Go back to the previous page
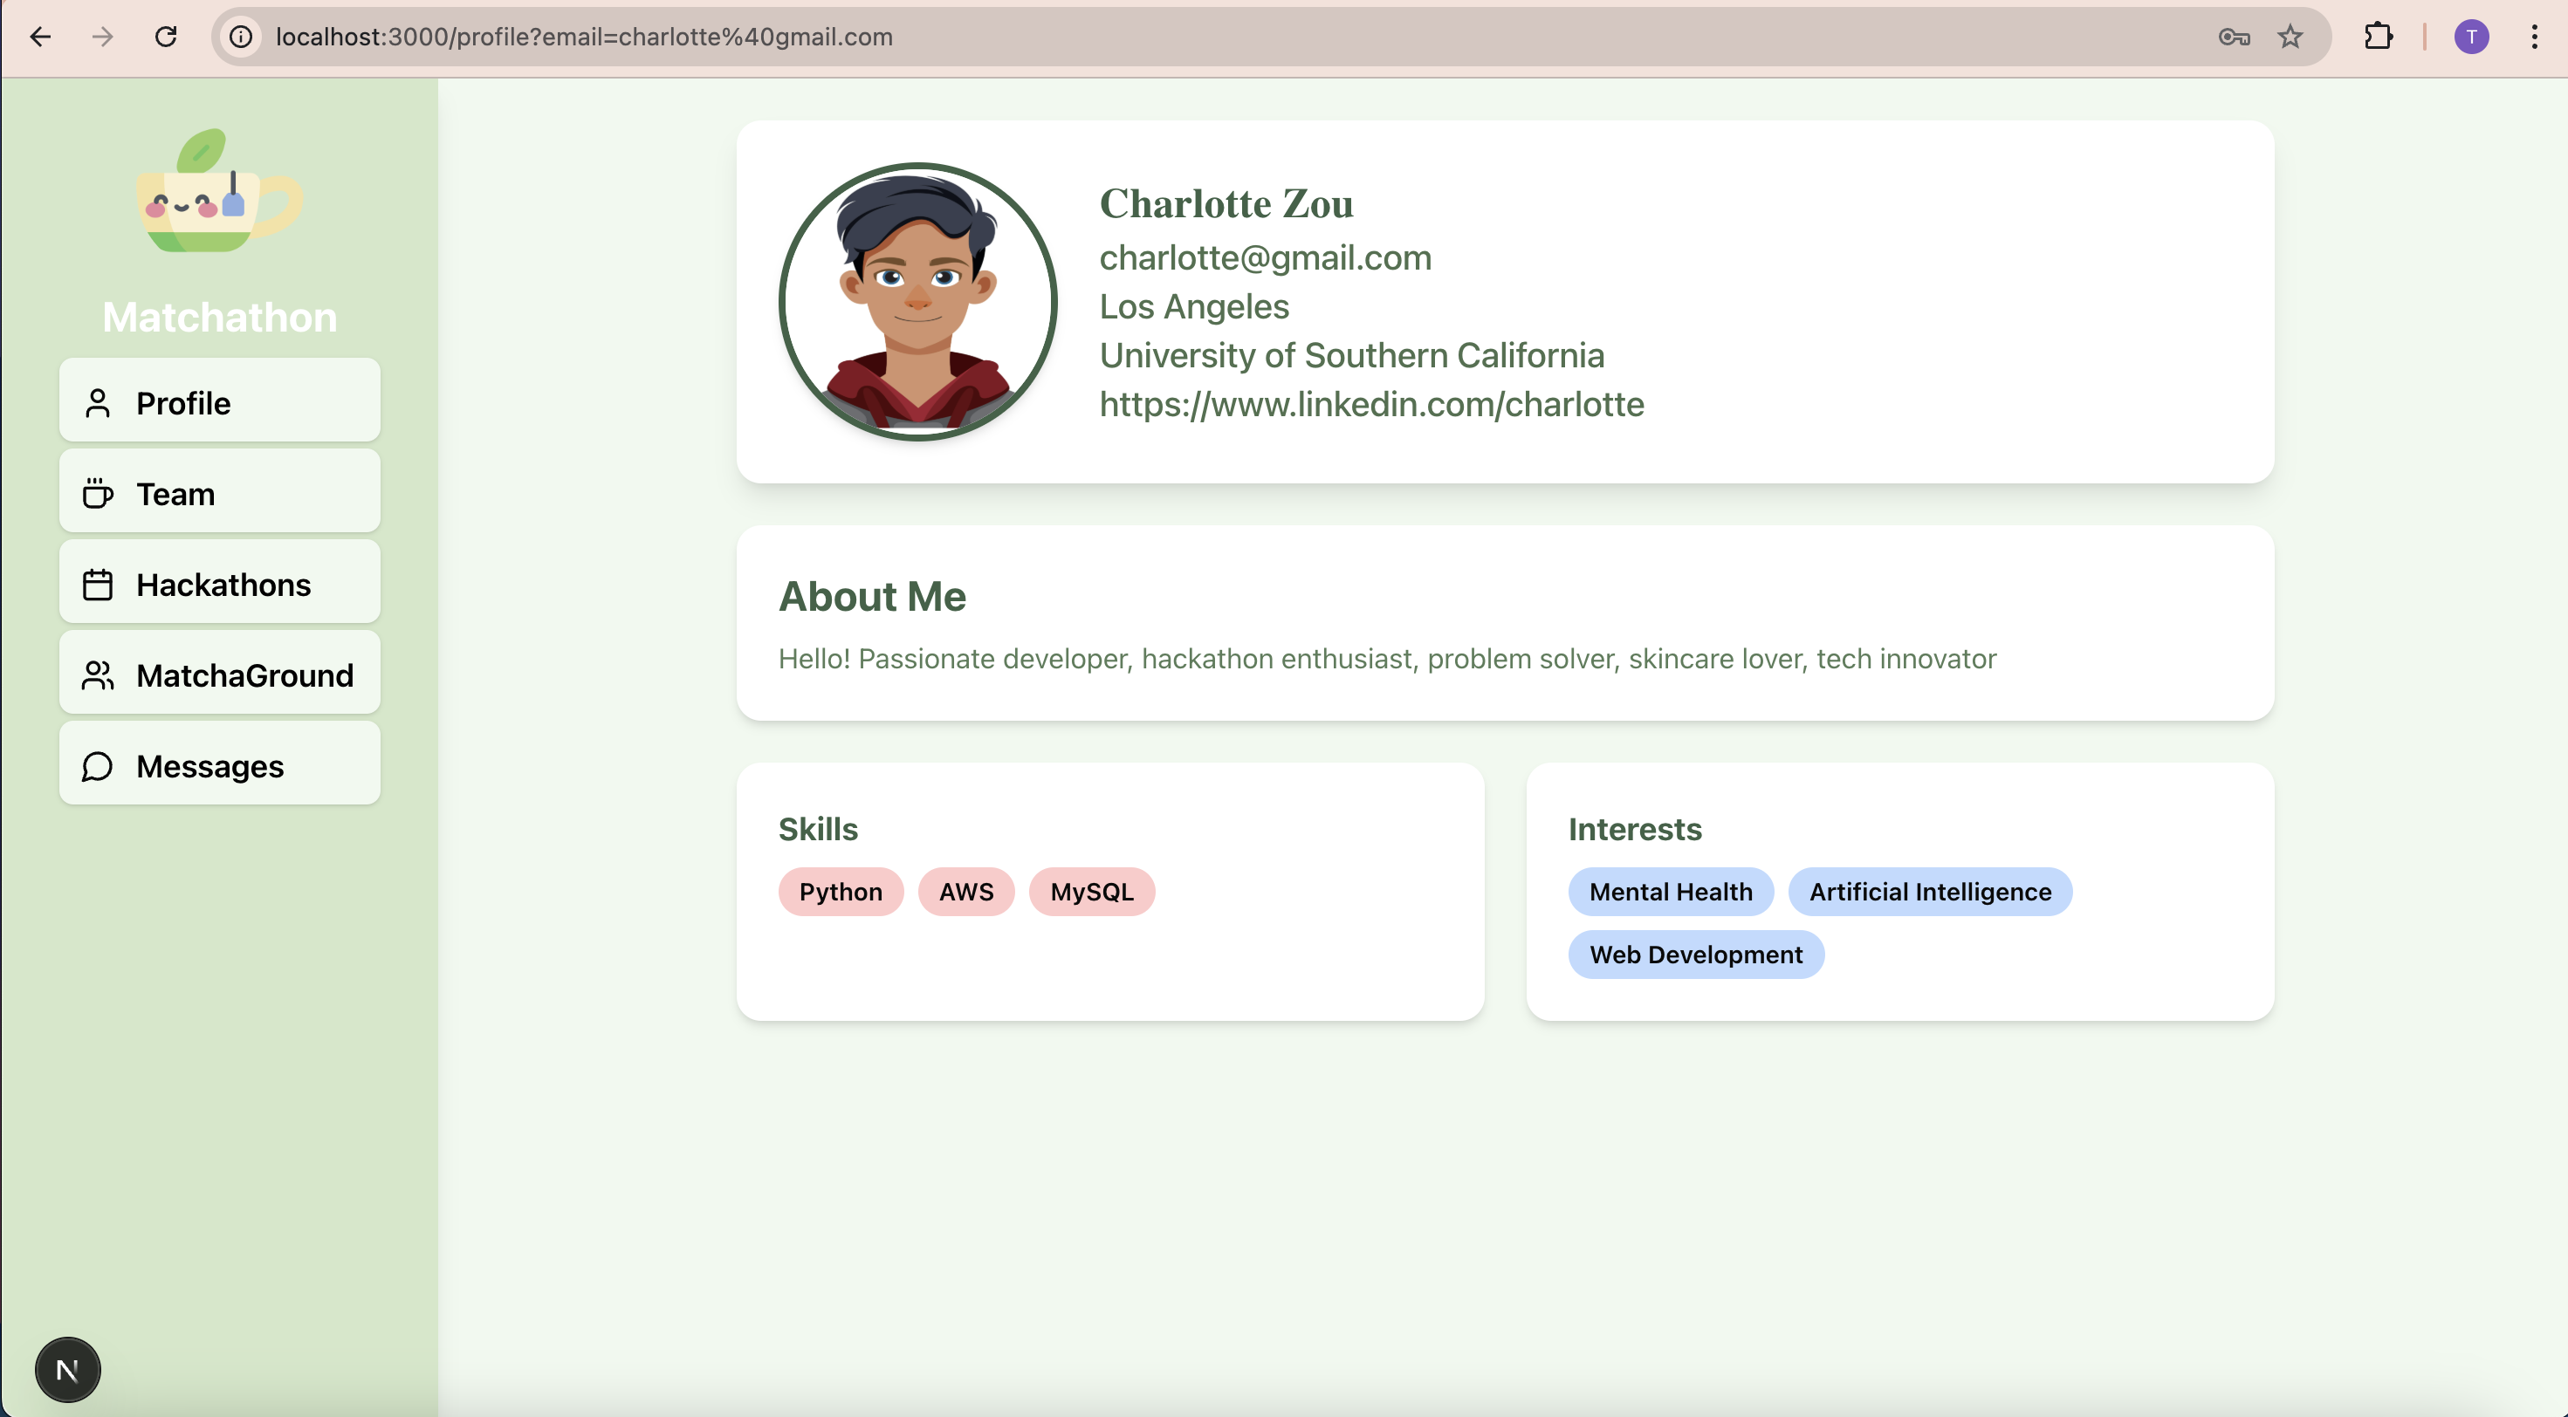2568x1417 pixels. (x=40, y=37)
